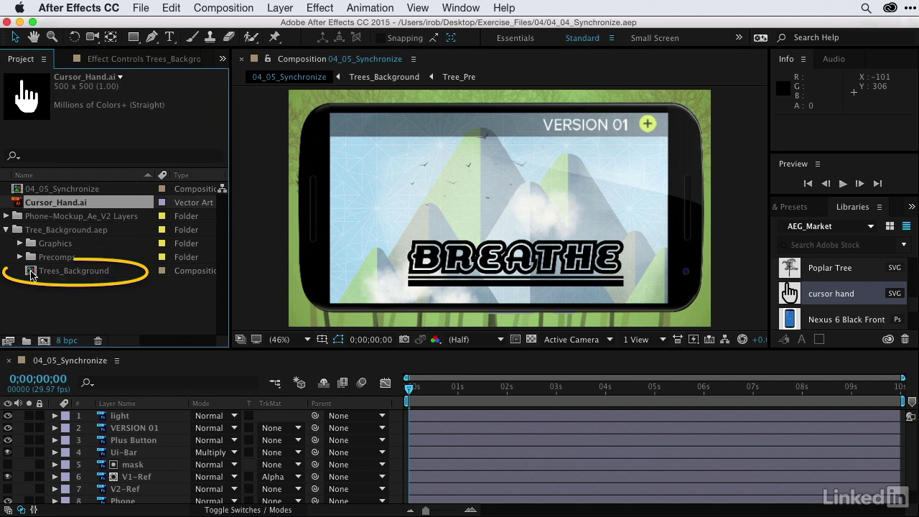Change the Ui-Bar layer's Multiply blend mode
The image size is (919, 517).
(215, 452)
